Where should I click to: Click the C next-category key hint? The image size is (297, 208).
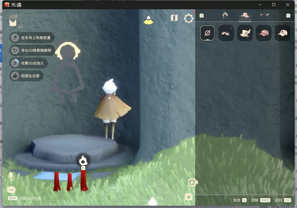(x=288, y=16)
